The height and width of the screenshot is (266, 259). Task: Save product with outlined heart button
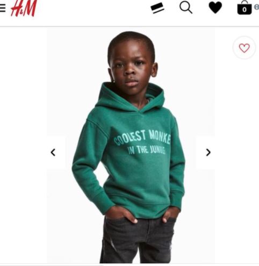click(244, 48)
